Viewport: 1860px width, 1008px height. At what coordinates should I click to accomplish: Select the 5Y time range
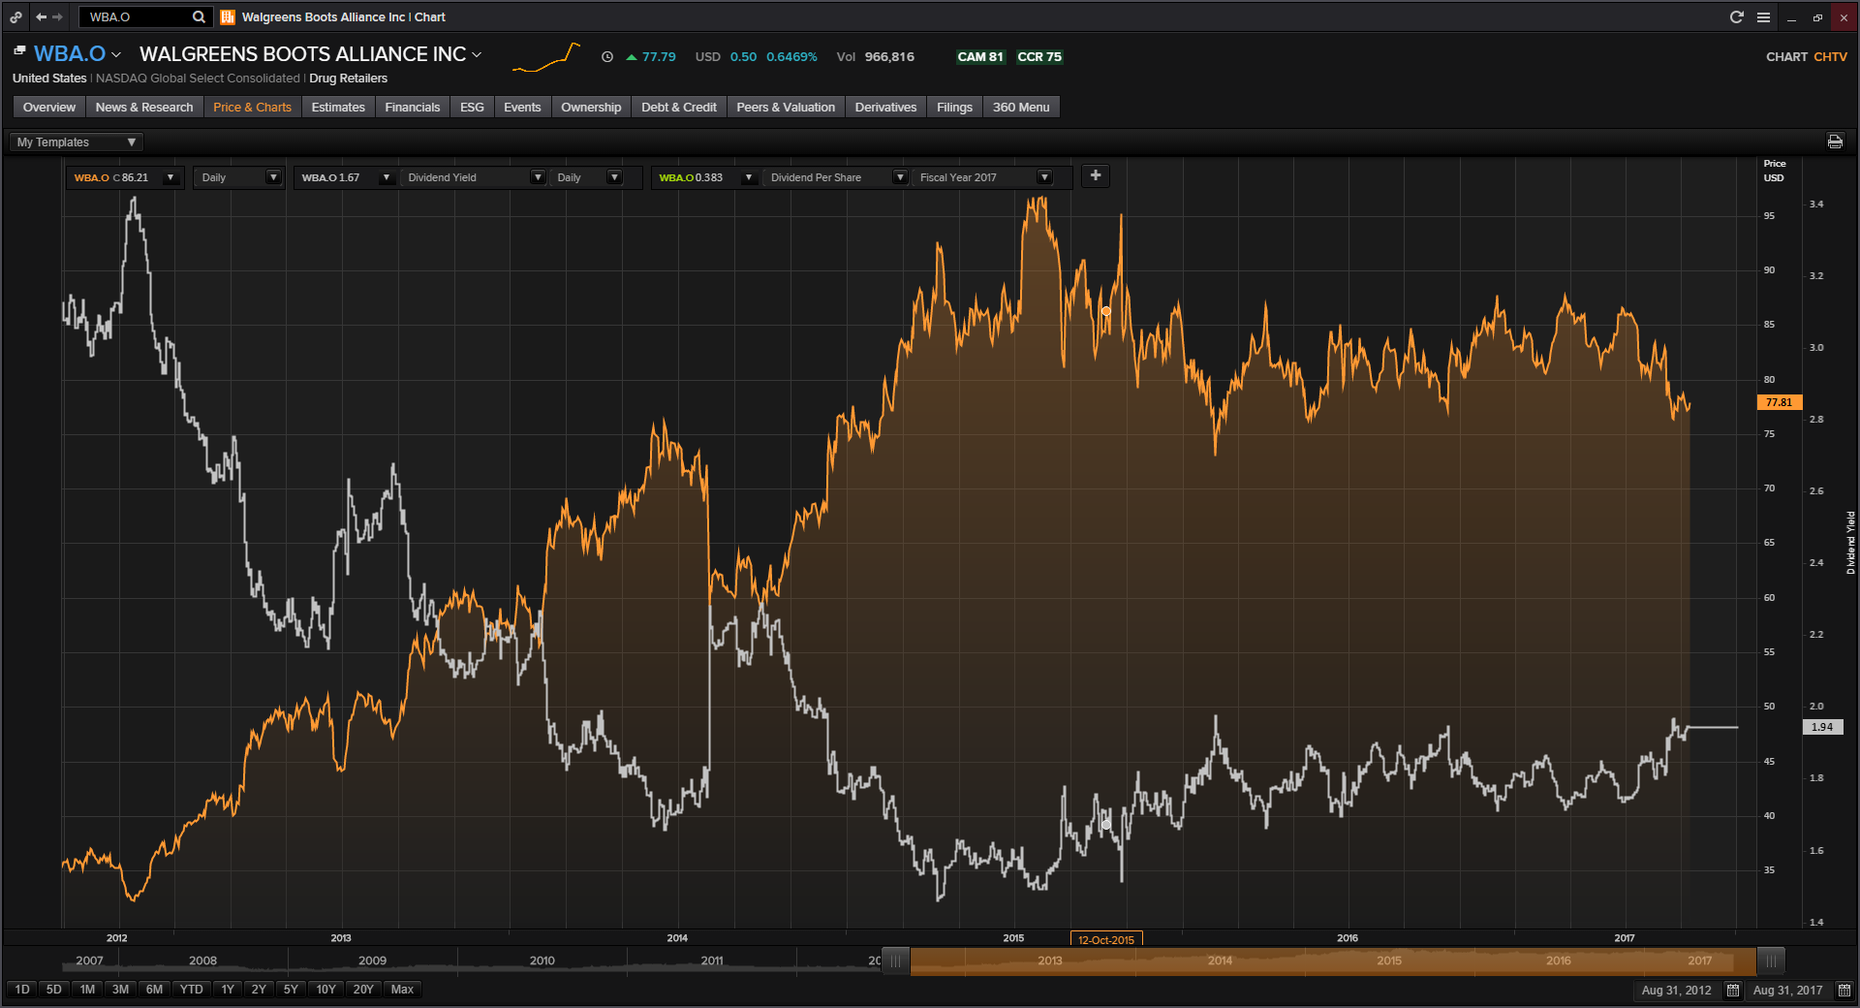click(291, 990)
